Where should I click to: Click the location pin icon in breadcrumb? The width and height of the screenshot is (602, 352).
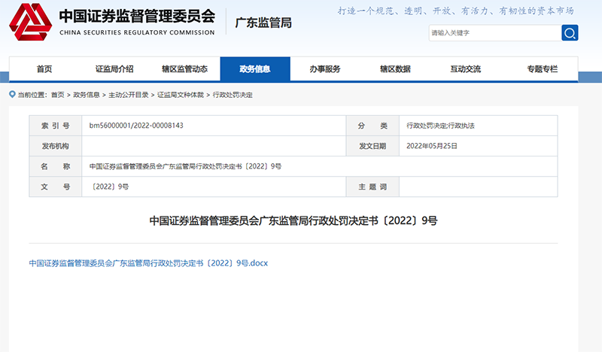pyautogui.click(x=12, y=94)
